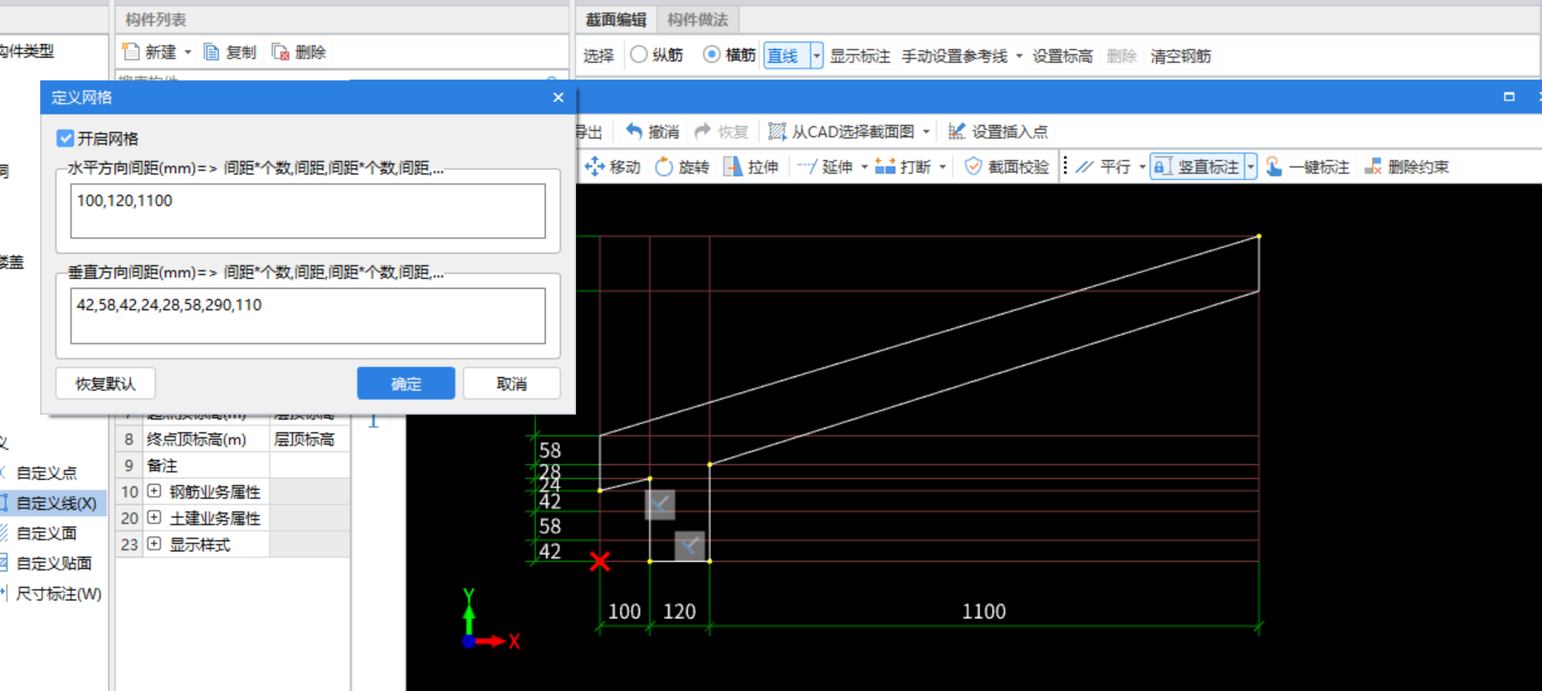Click the 恢复 (redo) icon
The width and height of the screenshot is (1542, 691).
pos(703,131)
